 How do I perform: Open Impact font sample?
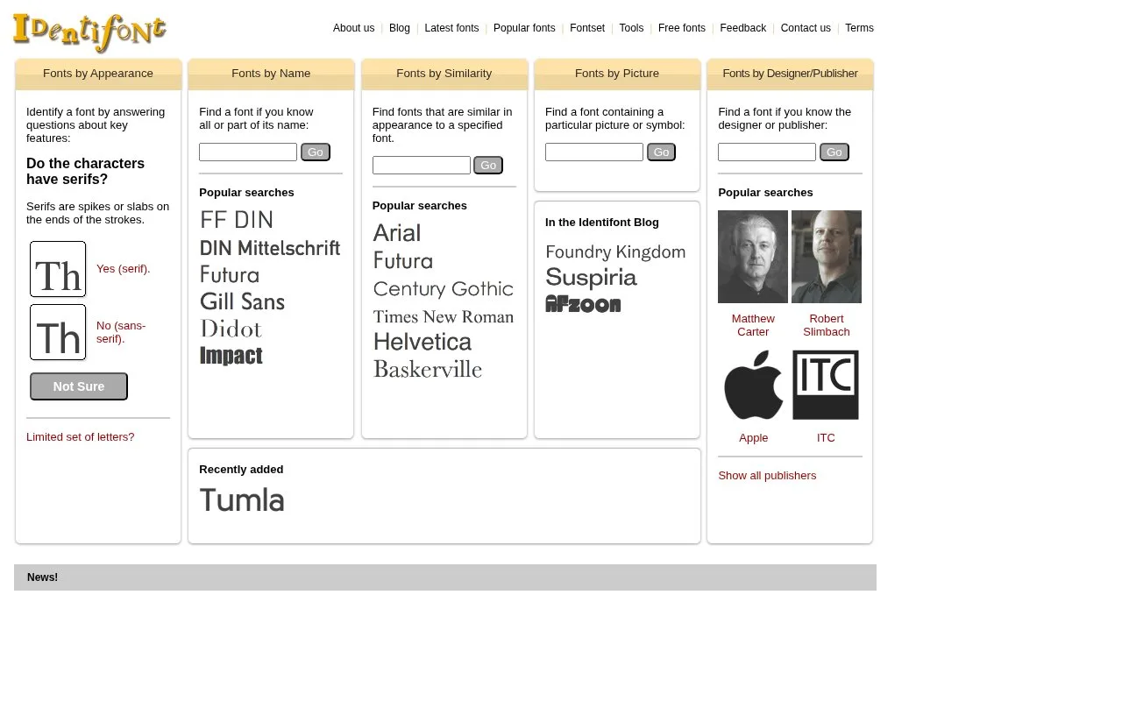231,356
